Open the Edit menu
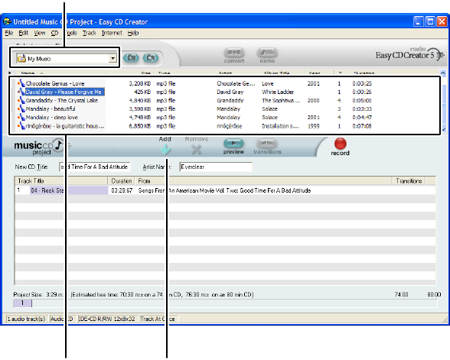Screen dimensions: 450x360 [23, 33]
